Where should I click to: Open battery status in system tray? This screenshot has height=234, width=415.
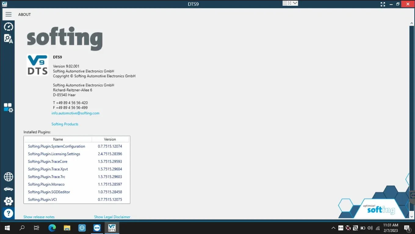pos(363,228)
